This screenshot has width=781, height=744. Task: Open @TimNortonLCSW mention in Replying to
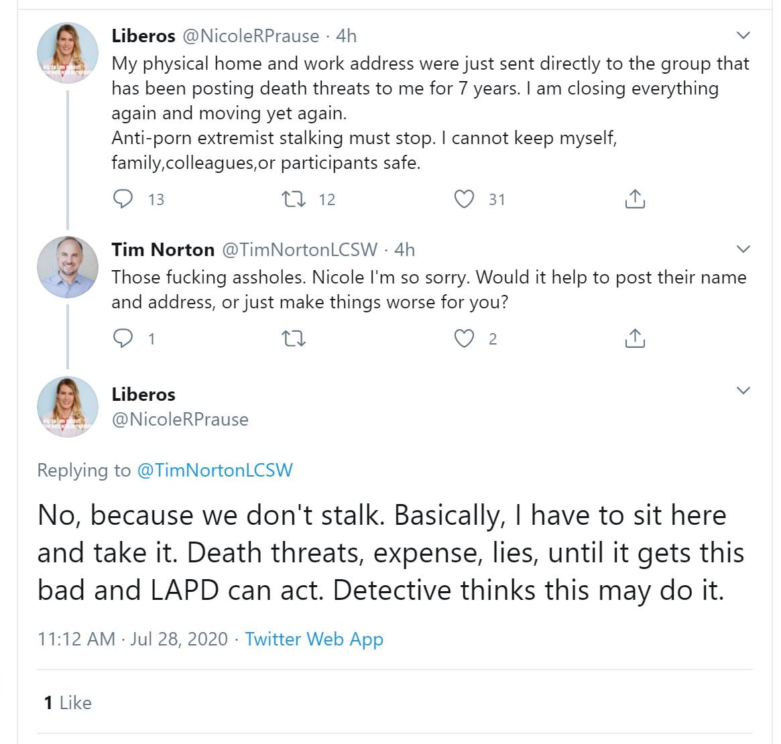tap(215, 470)
